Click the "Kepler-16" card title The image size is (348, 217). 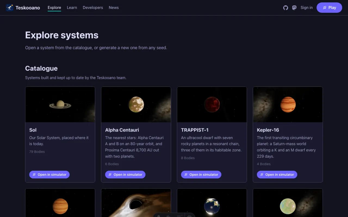(x=268, y=130)
